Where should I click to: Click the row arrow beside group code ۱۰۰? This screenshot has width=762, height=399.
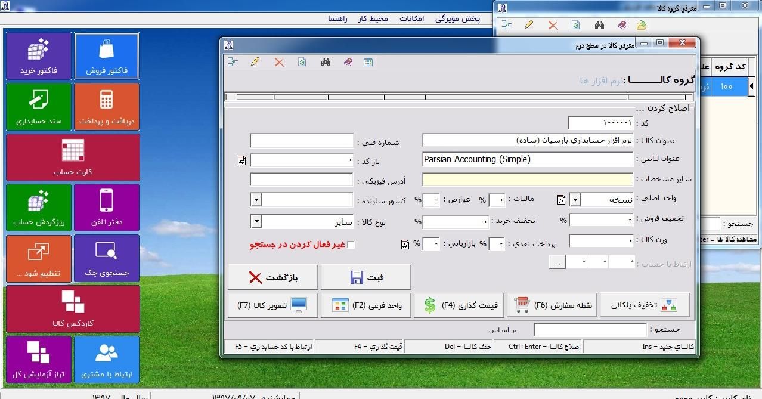(751, 86)
